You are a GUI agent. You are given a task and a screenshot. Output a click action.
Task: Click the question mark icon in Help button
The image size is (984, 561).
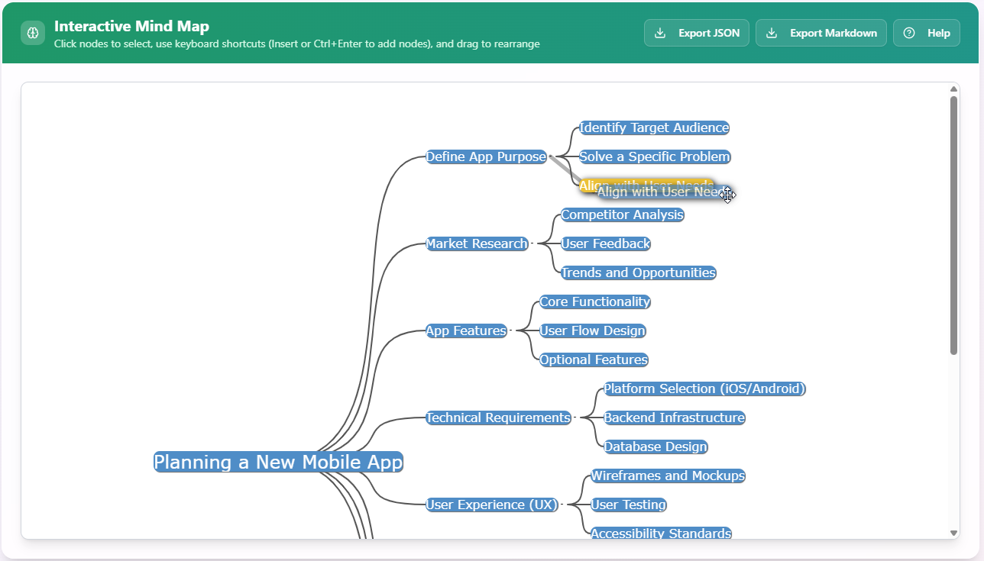[908, 33]
